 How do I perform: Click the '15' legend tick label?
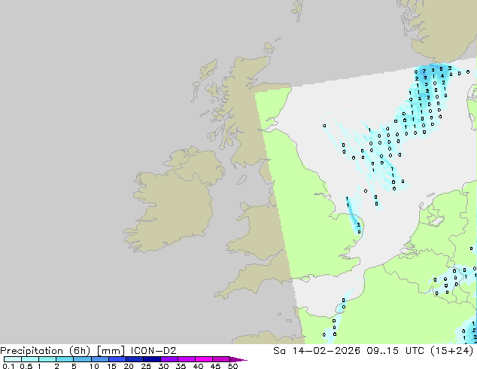point(111,366)
